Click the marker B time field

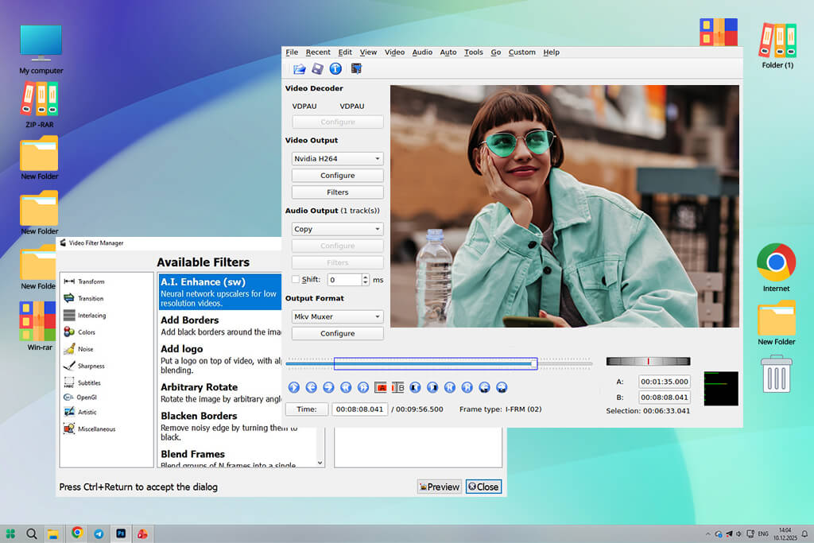point(664,398)
